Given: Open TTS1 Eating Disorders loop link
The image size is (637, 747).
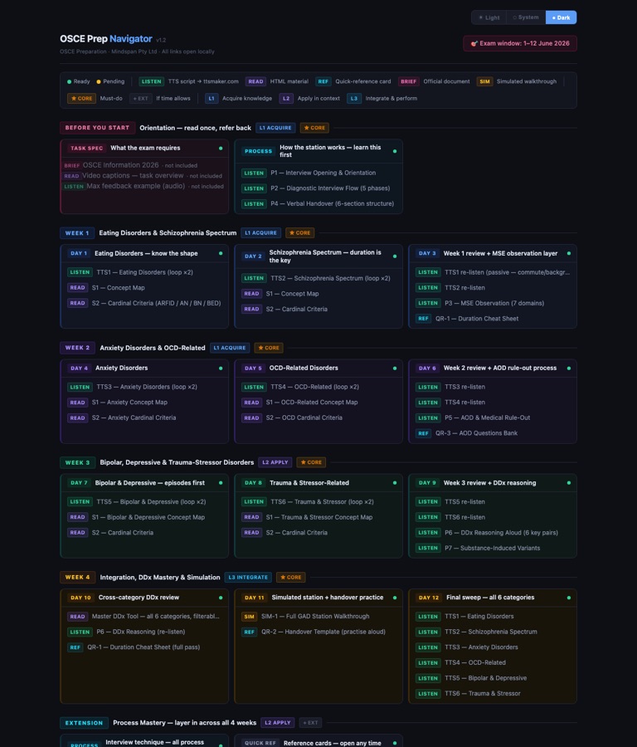Looking at the screenshot, I should 144,272.
